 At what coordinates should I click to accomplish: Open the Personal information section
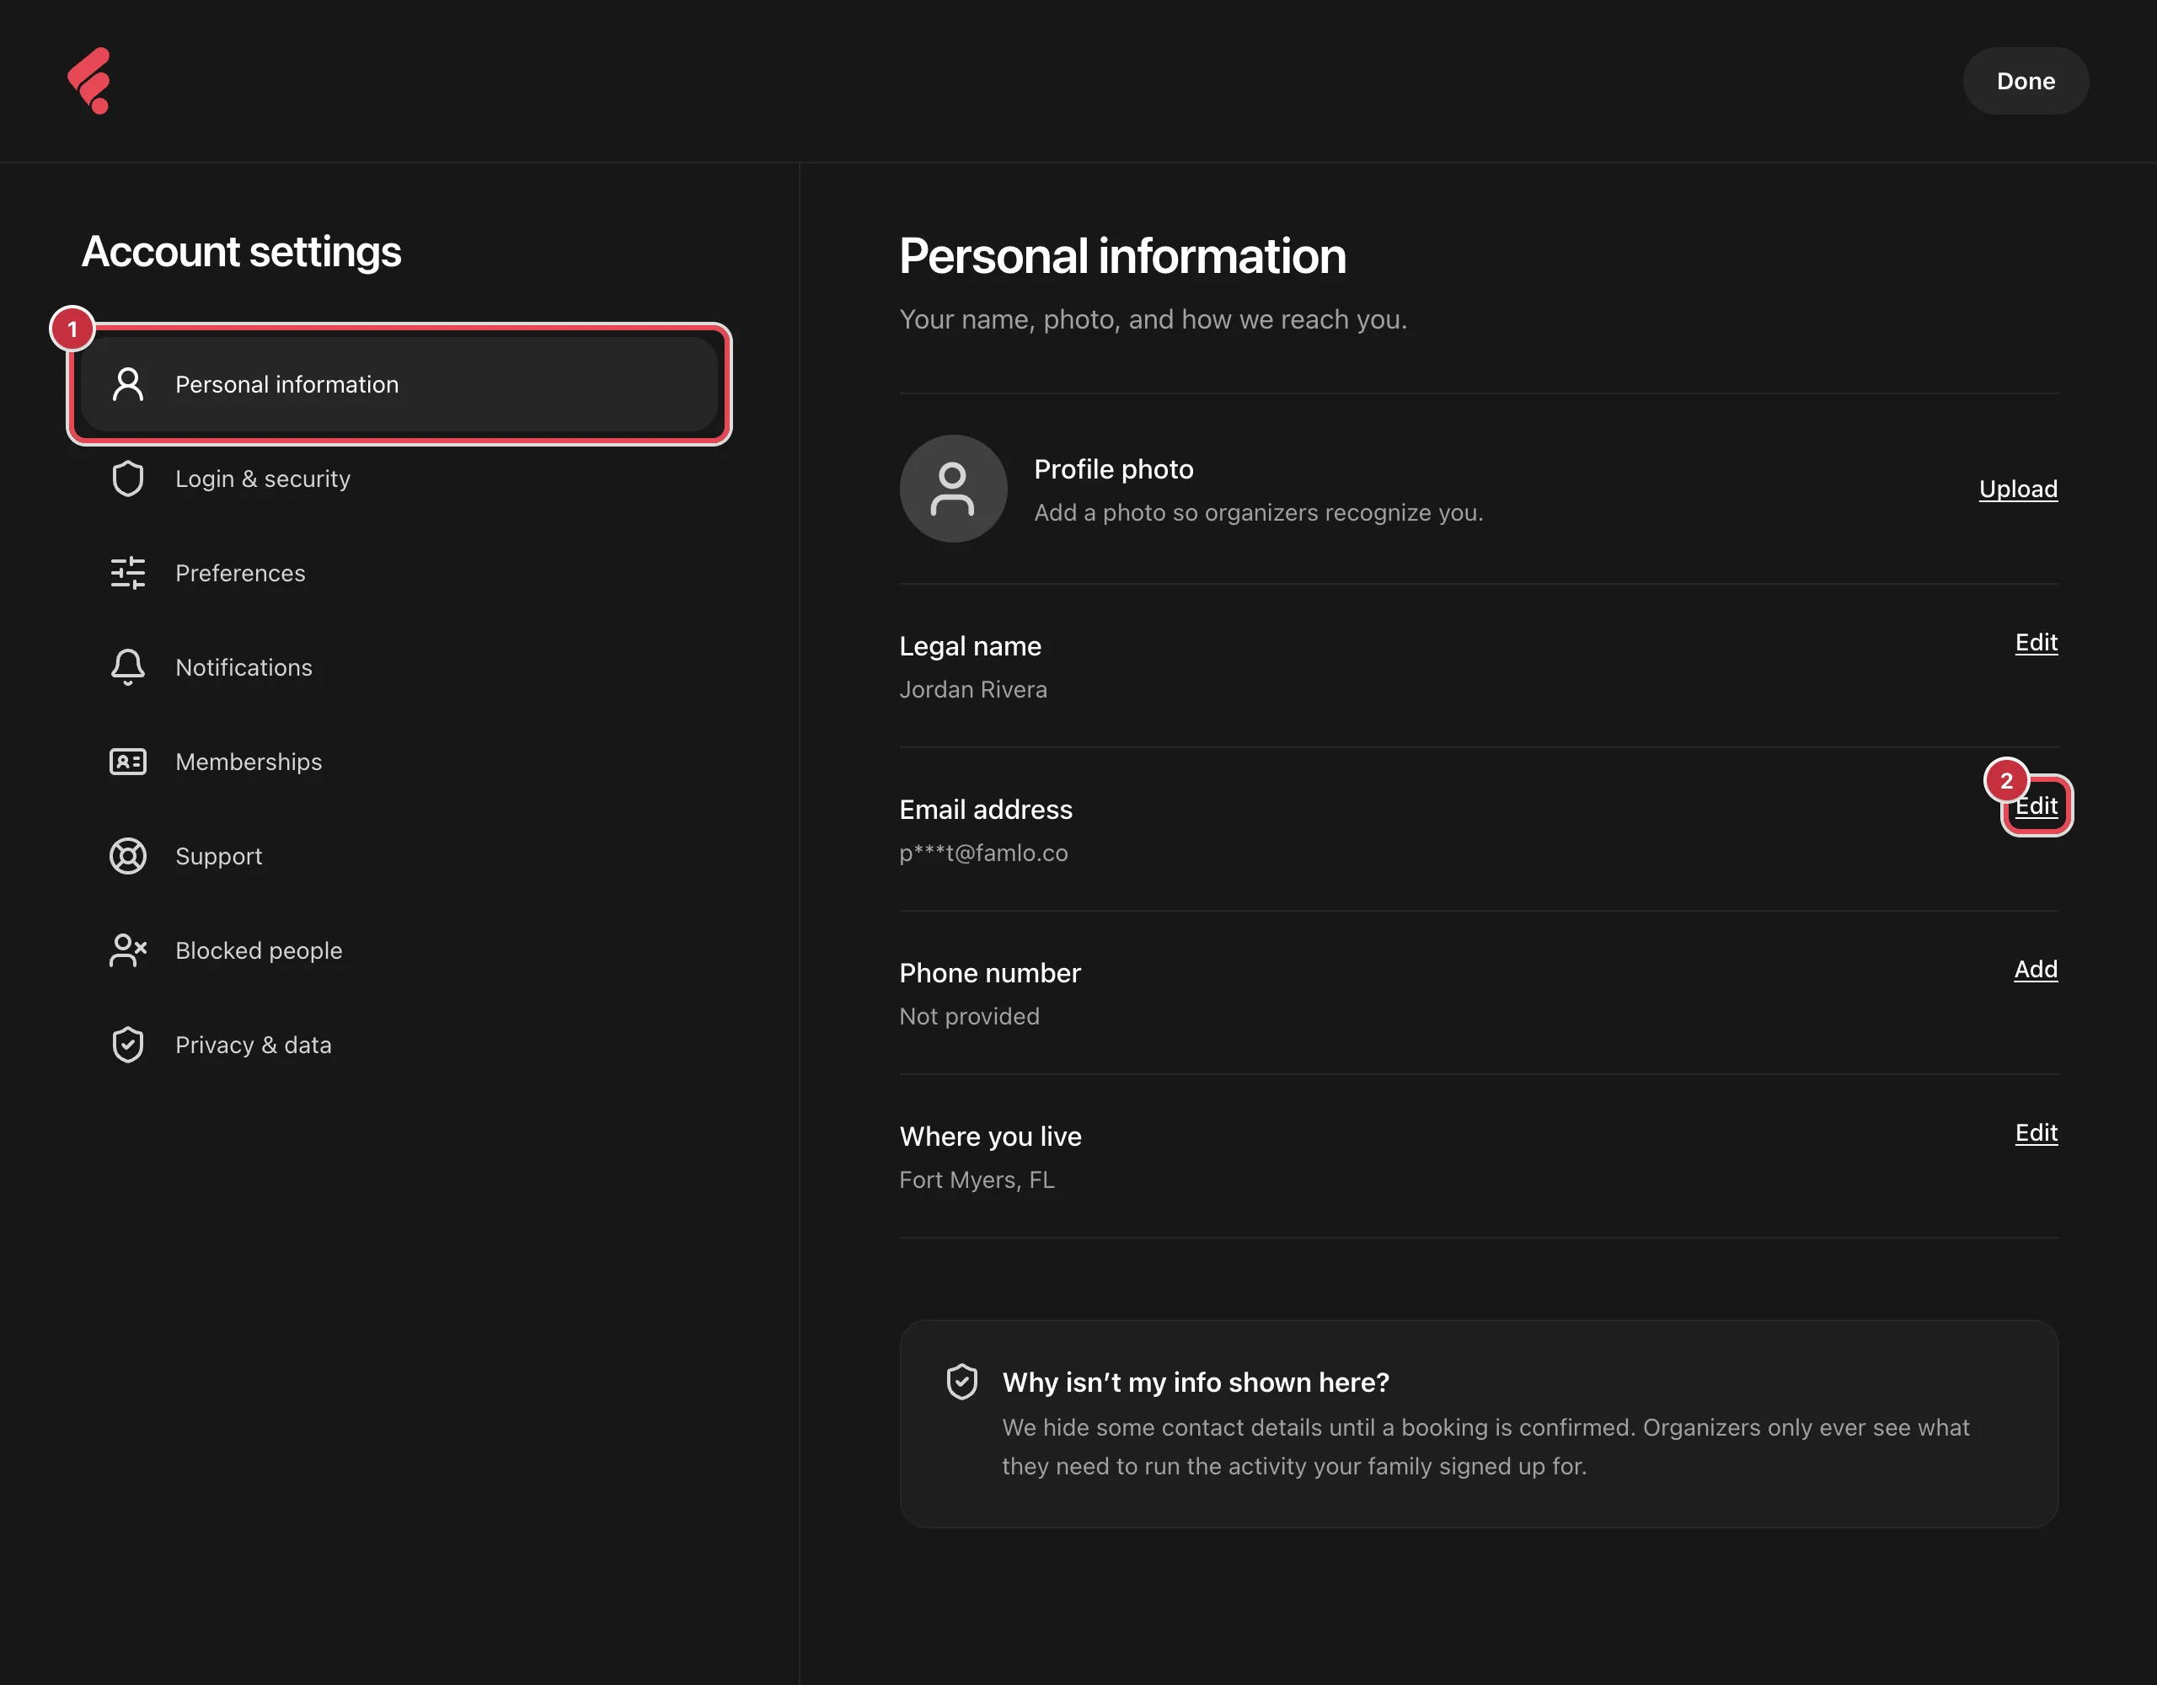[x=399, y=384]
